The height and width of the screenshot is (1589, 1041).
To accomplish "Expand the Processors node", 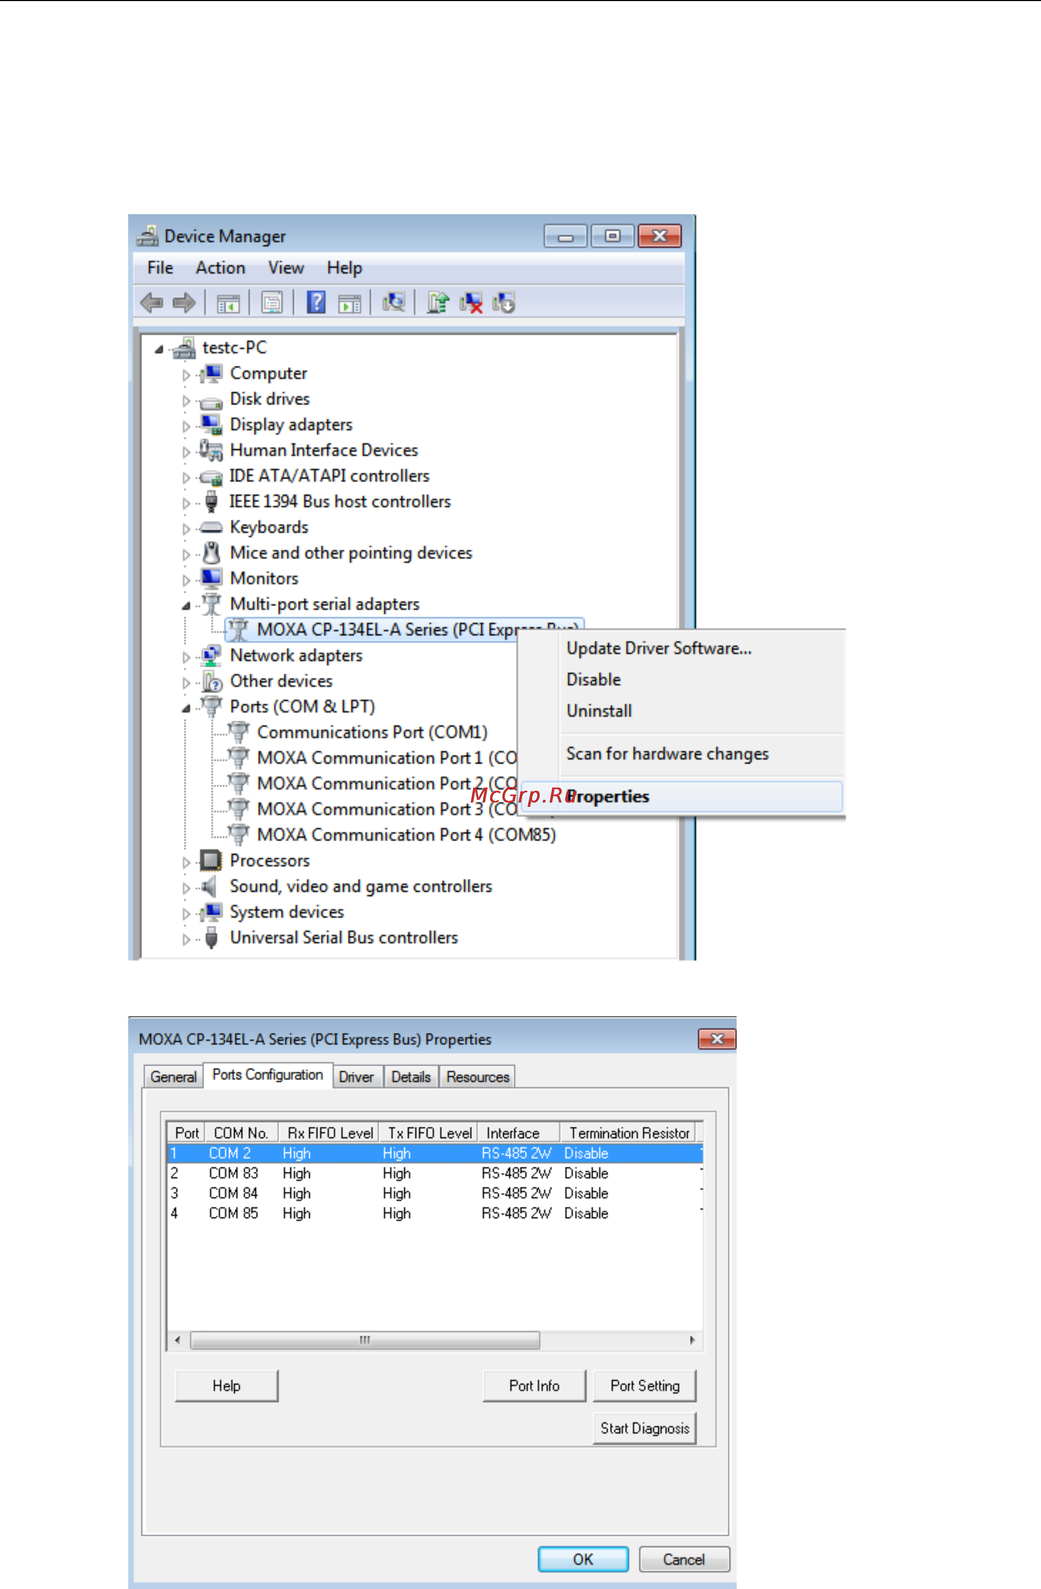I will pyautogui.click(x=186, y=863).
